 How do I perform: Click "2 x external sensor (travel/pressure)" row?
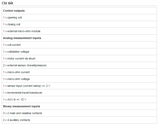tap(79, 65)
